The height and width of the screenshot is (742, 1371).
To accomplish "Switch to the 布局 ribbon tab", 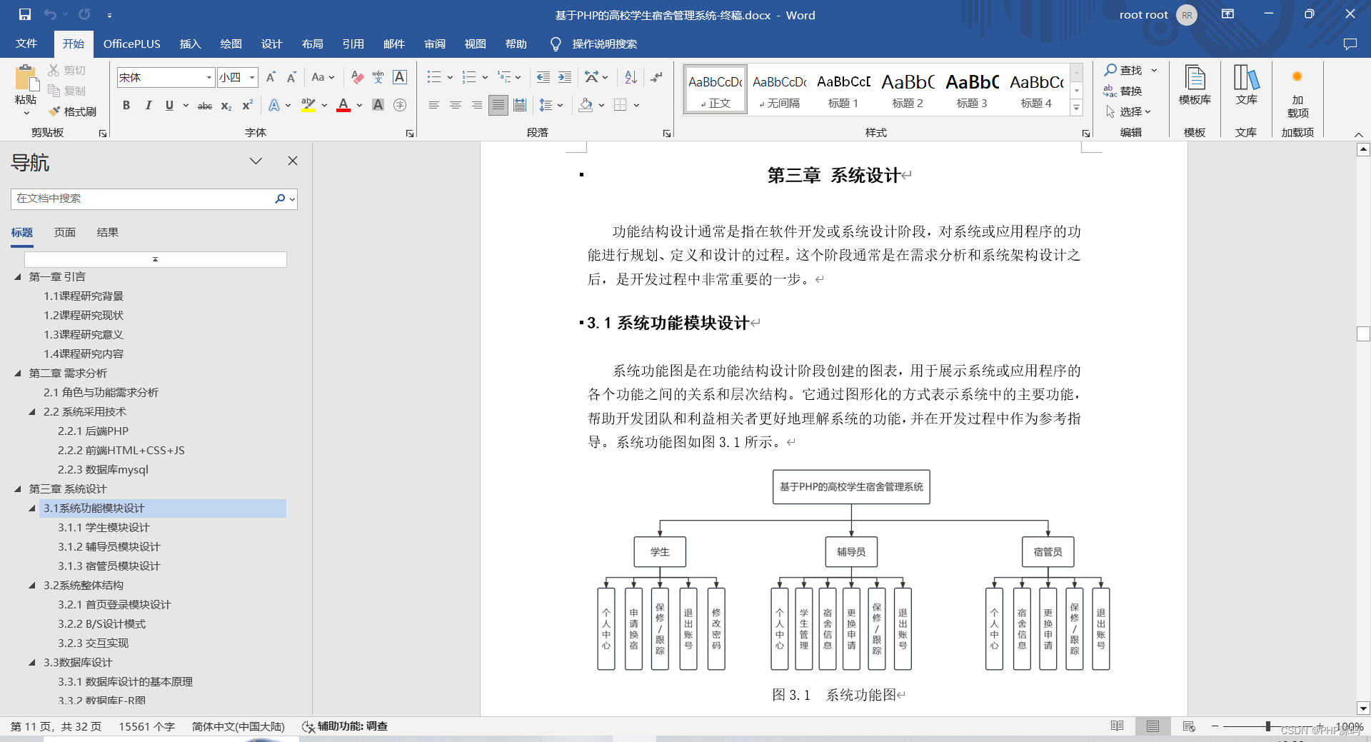I will 312,44.
